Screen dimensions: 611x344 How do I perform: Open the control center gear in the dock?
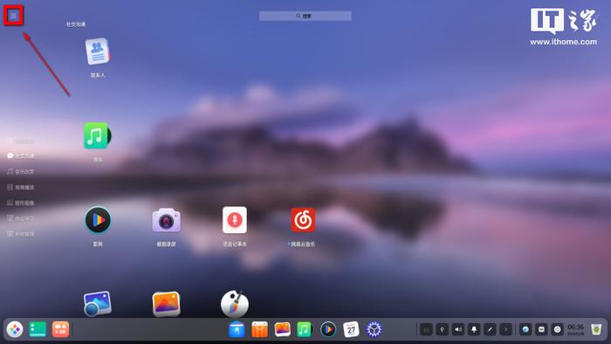[374, 329]
